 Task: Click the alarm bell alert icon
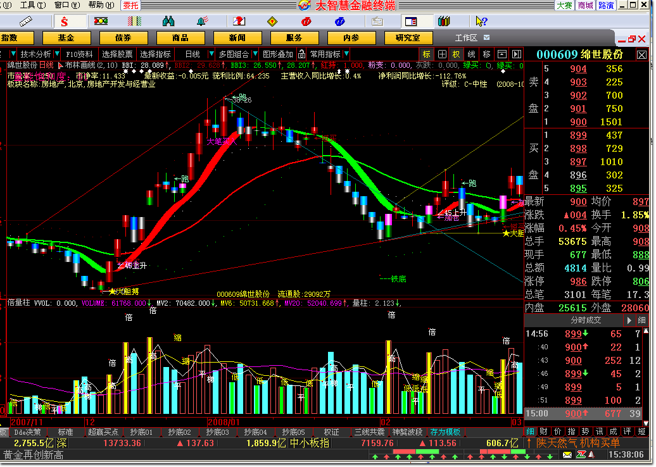203,21
